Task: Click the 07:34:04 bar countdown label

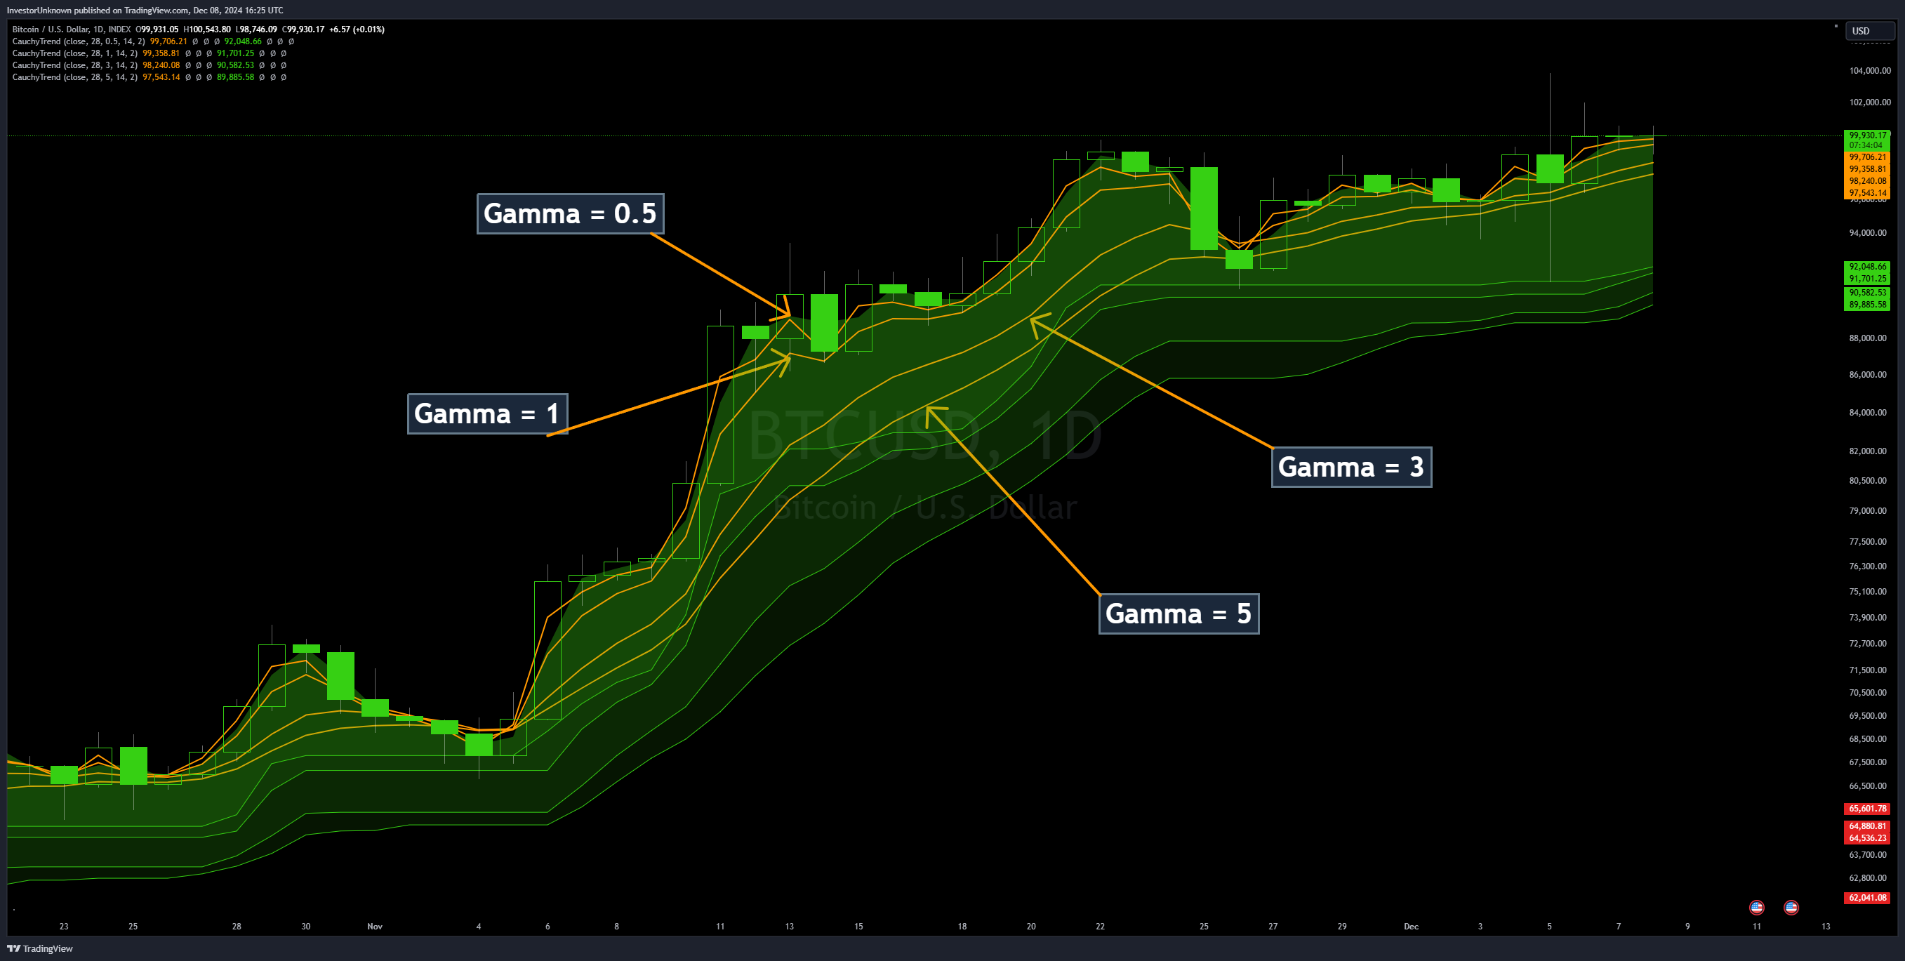Action: pyautogui.click(x=1867, y=146)
